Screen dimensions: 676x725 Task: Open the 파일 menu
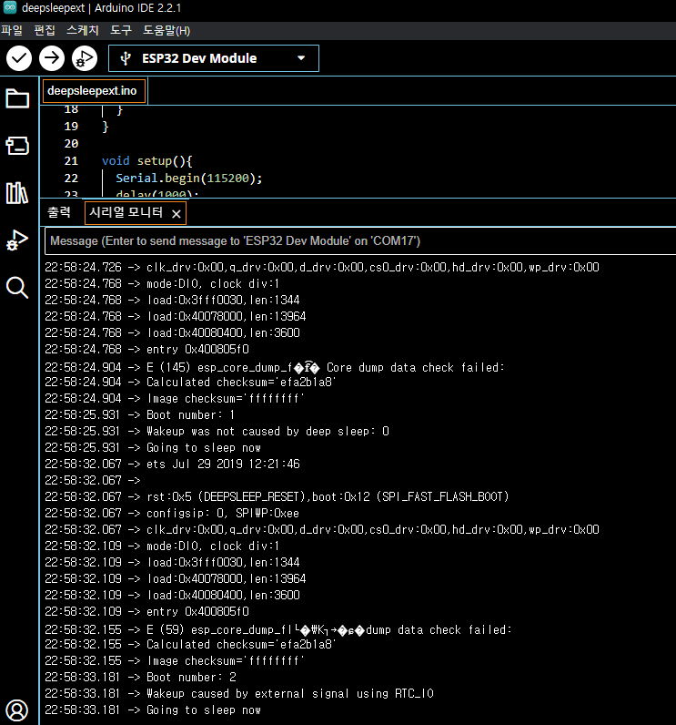pyautogui.click(x=12, y=31)
